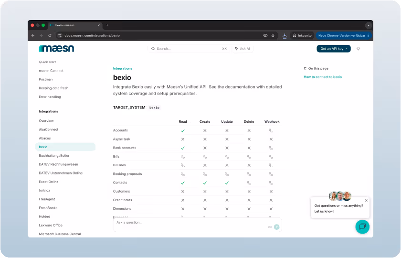Click the Contacts Update green checkmark
The width and height of the screenshot is (401, 258).
pyautogui.click(x=227, y=183)
